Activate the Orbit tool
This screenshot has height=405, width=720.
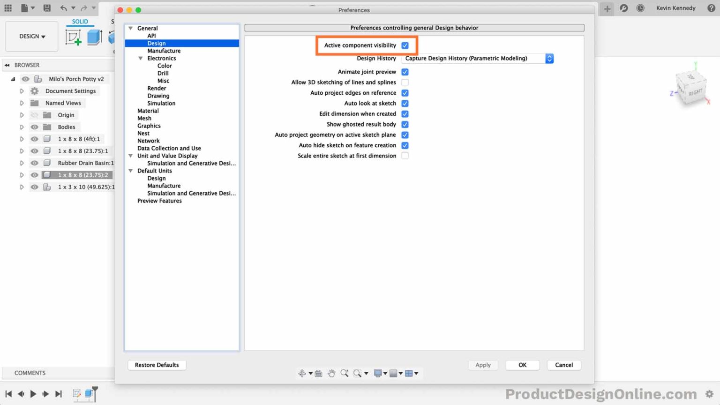[x=302, y=373]
